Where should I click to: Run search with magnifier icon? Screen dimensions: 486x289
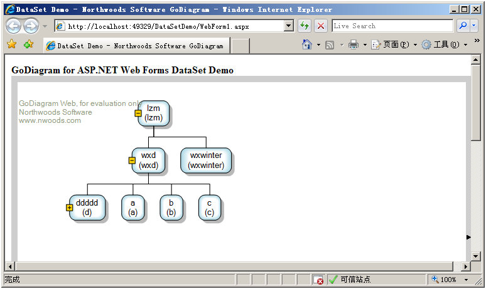coord(463,26)
